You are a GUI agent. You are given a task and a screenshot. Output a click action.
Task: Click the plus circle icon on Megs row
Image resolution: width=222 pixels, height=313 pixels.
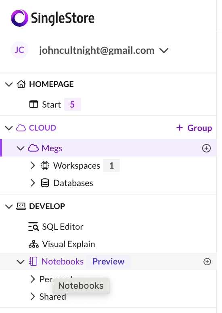tap(206, 148)
